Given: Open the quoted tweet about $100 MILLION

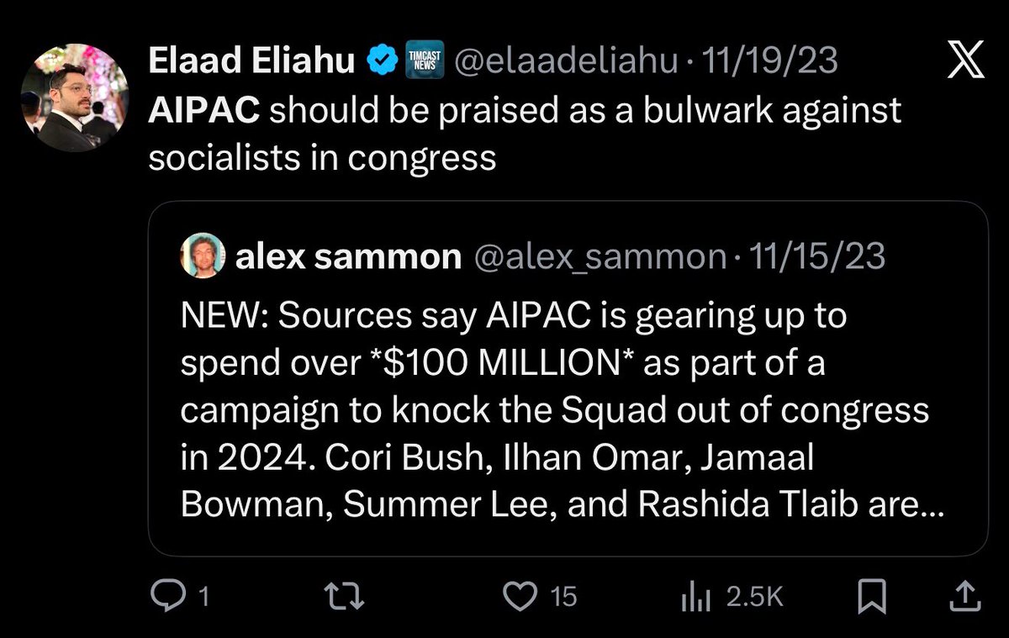Looking at the screenshot, I should (x=555, y=412).
